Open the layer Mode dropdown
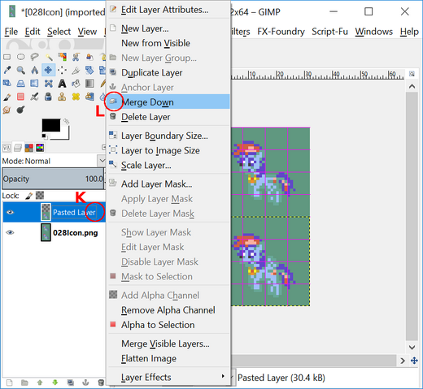 (54, 161)
